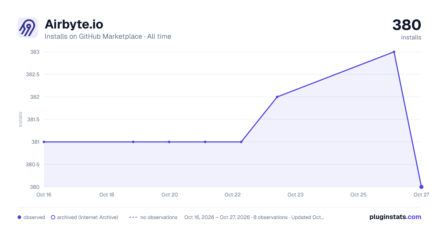Click the Airbyte.io title heading
This screenshot has height=230, width=439.
click(74, 24)
